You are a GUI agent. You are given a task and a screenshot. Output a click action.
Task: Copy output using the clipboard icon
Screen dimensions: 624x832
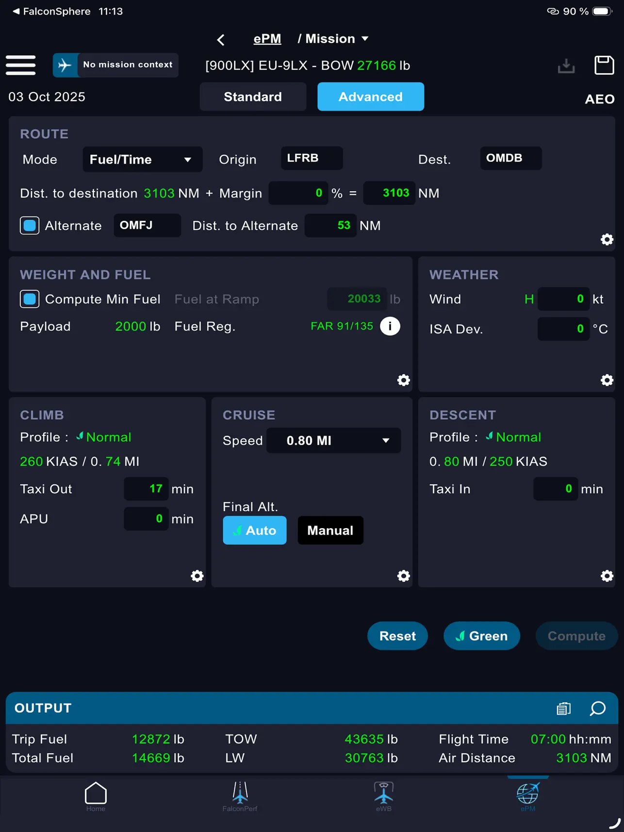pos(563,709)
